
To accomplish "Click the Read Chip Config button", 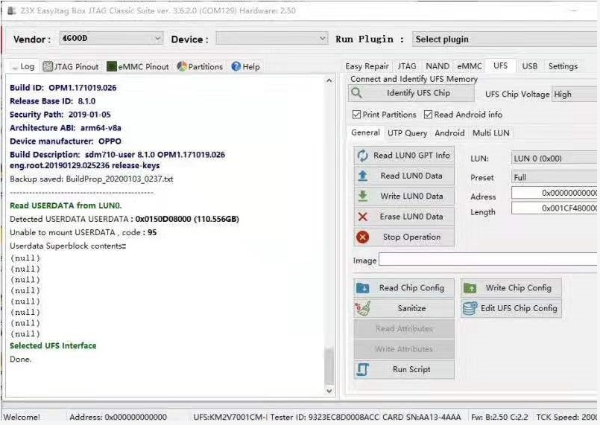I will pos(404,288).
